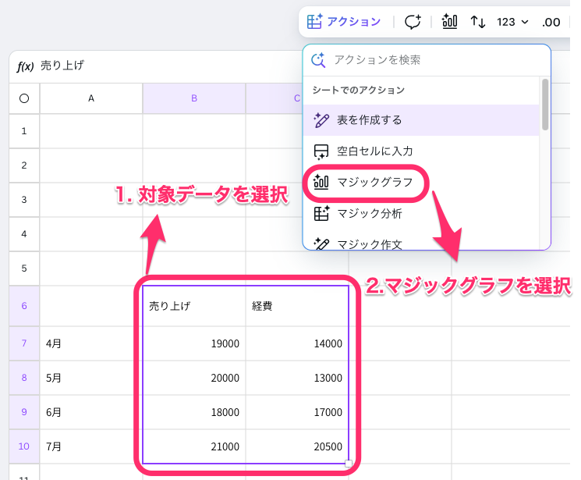Select row 4 header
The width and height of the screenshot is (581, 480).
coord(24,234)
